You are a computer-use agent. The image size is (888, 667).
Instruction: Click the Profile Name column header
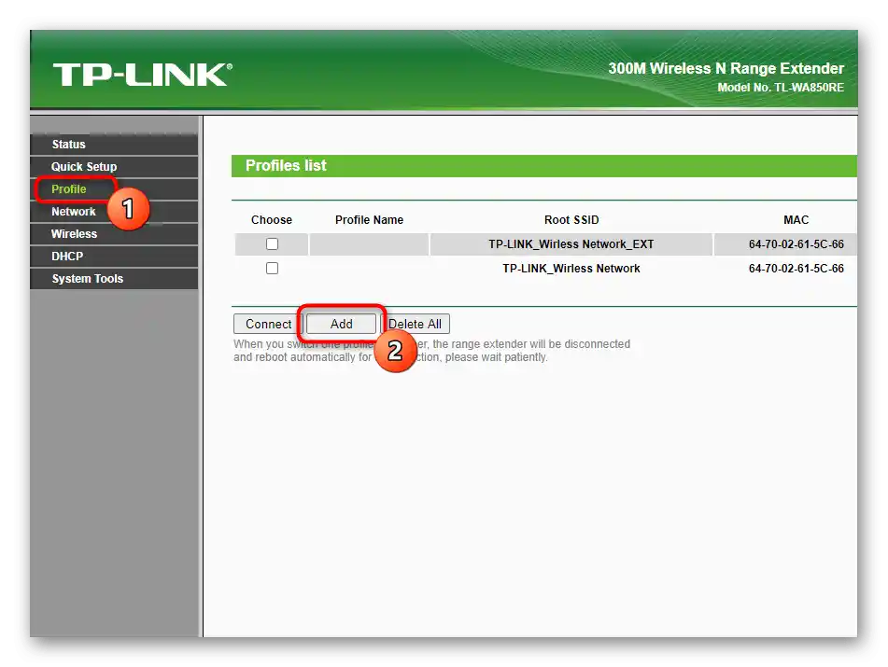[369, 219]
